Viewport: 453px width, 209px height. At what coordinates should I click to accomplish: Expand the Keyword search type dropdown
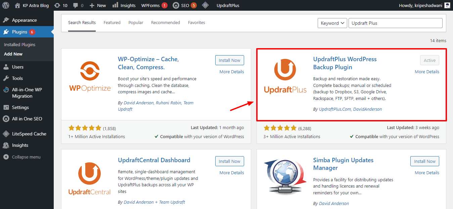pyautogui.click(x=332, y=23)
